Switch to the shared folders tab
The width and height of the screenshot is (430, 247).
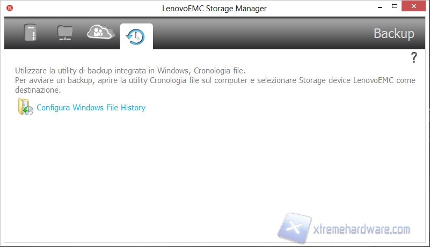[65, 33]
